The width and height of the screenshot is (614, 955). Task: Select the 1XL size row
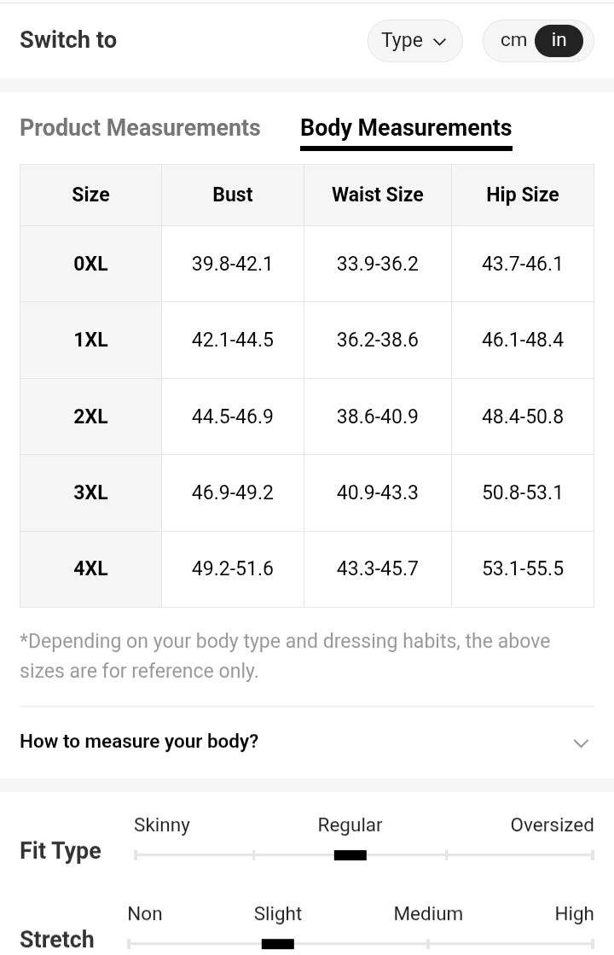[x=90, y=340]
